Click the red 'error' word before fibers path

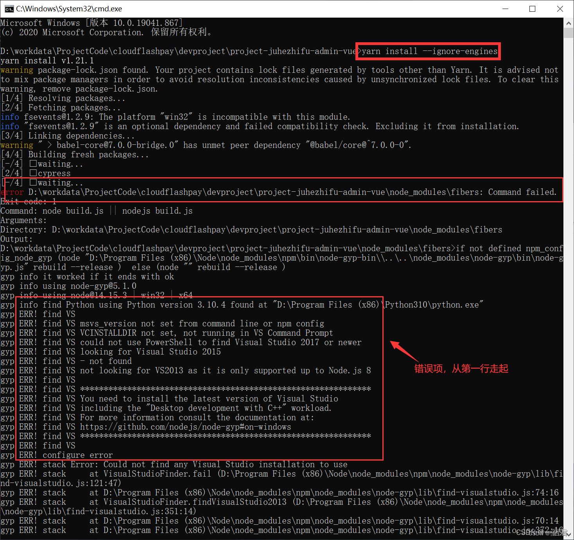click(12, 192)
